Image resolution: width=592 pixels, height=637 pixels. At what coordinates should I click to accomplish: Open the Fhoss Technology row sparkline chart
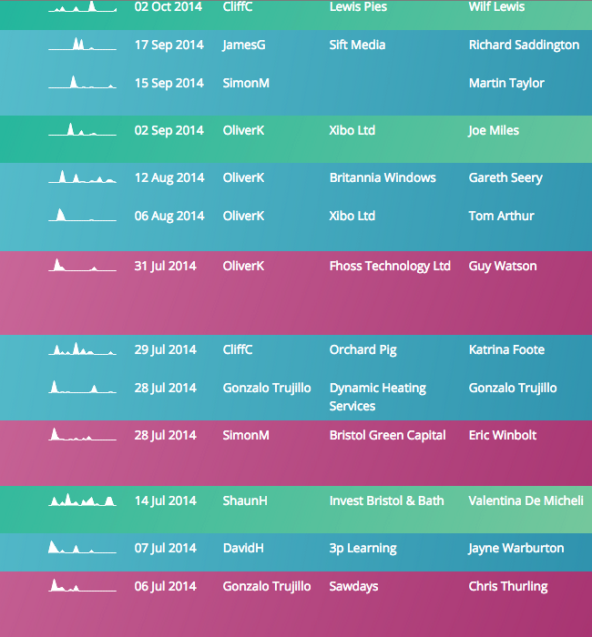point(82,266)
